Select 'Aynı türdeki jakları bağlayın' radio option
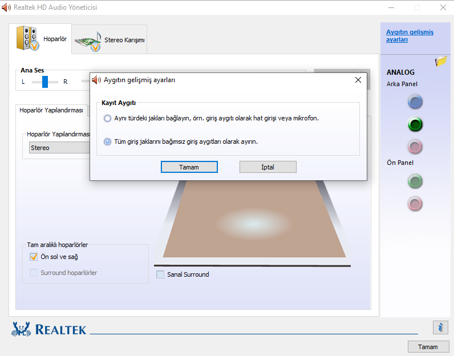This screenshot has height=356, width=454. coord(107,119)
